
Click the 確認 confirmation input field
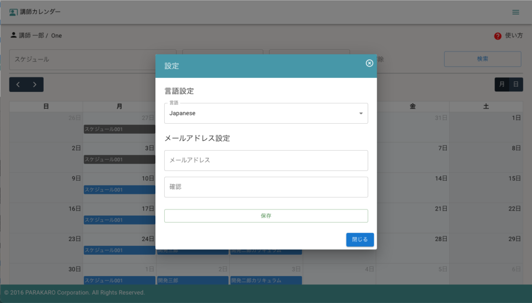266,187
